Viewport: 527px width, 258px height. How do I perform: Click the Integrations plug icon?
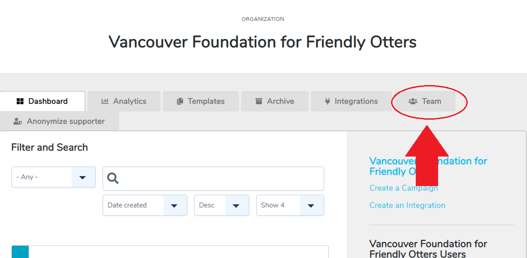tap(328, 101)
